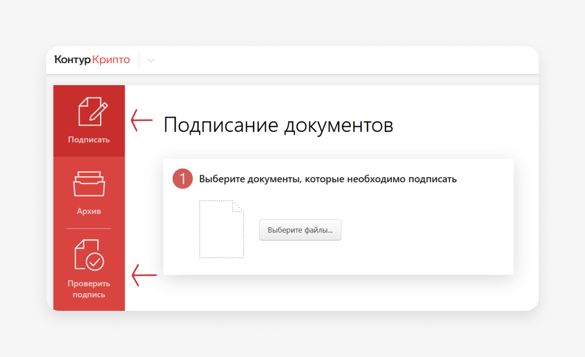The image size is (585, 357).
Task: Click the black Контур logo word
Action: pos(72,60)
